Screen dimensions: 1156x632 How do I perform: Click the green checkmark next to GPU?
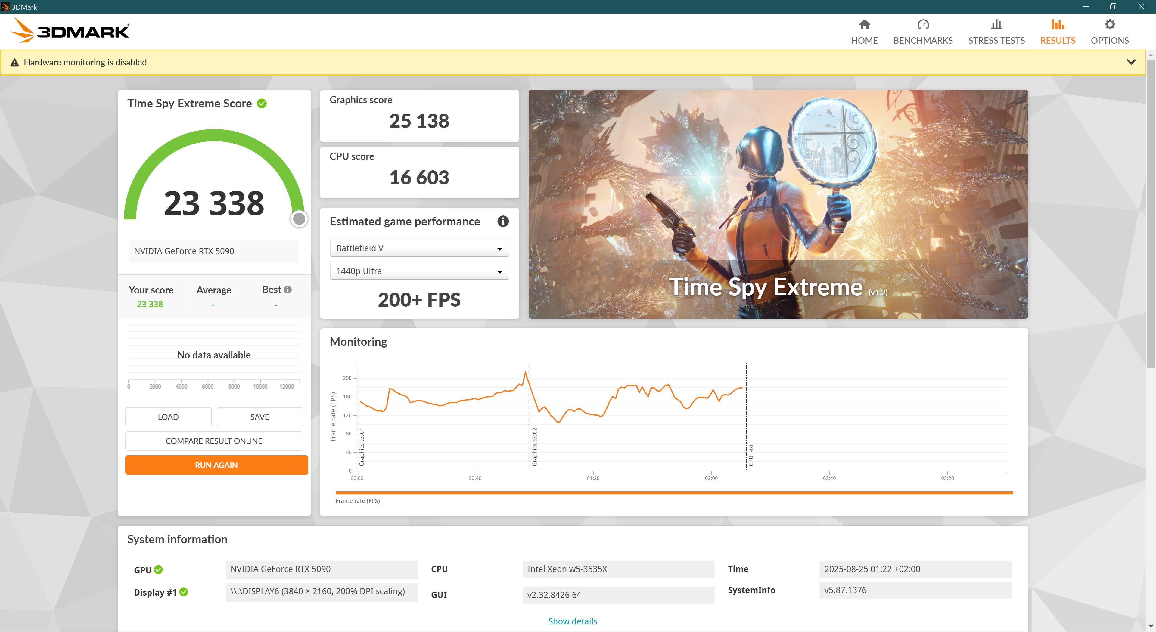(158, 569)
